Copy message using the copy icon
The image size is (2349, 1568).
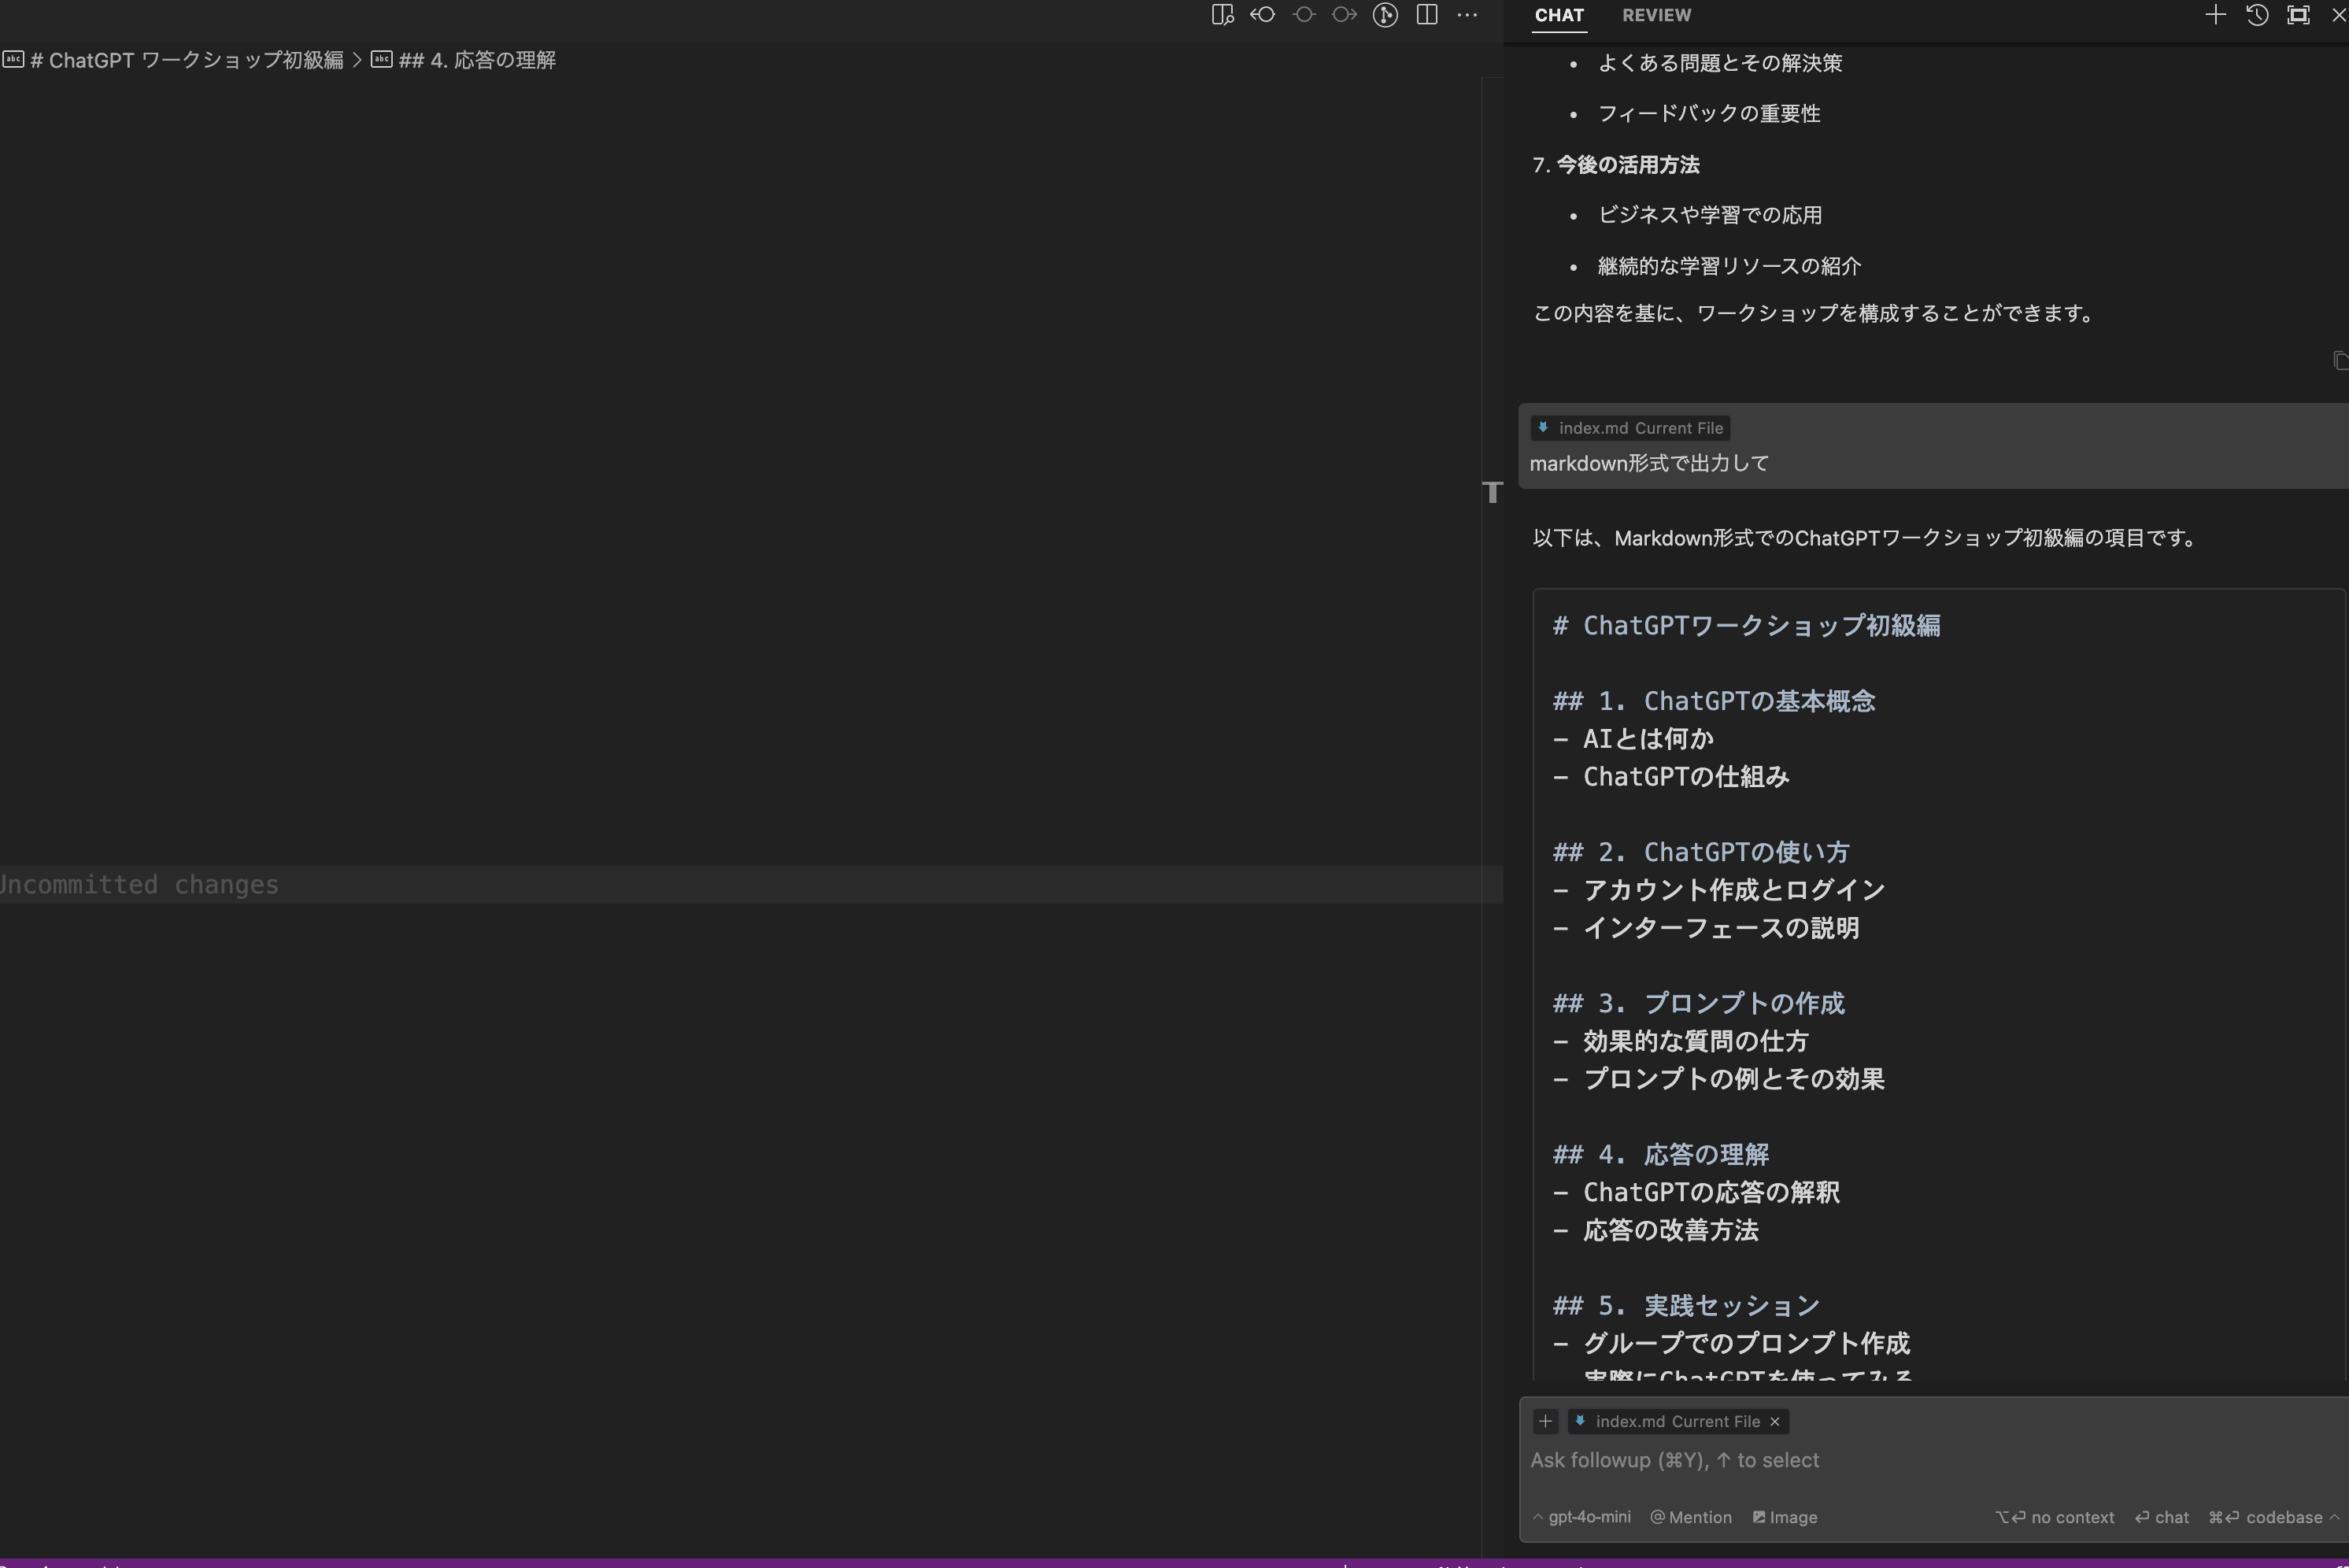2340,360
